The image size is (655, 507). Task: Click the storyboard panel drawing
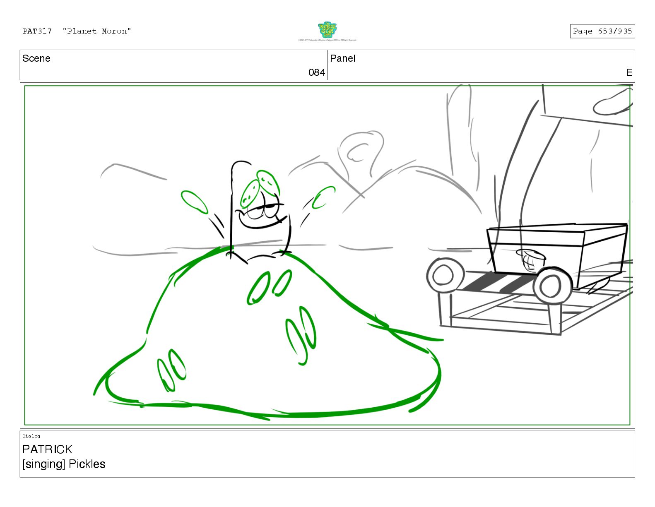click(327, 255)
